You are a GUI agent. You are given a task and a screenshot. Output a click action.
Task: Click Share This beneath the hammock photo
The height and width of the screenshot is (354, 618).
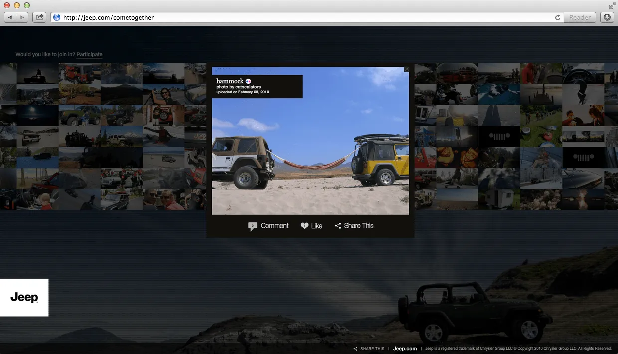pyautogui.click(x=354, y=226)
